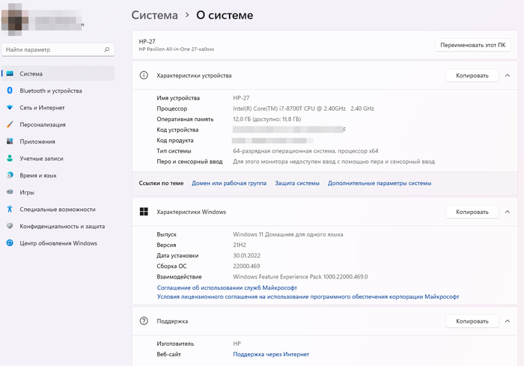Click Переименовать этот ПК button
The width and height of the screenshot is (524, 366).
click(473, 45)
